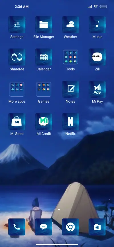The height and width of the screenshot is (247, 114).
Task: Tap the bottom home gesture bar
Action: 57,245
